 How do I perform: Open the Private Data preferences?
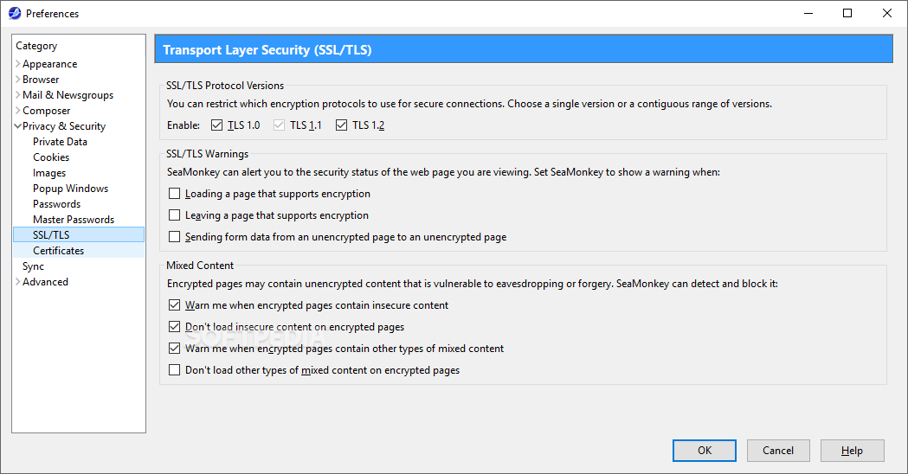pos(61,142)
